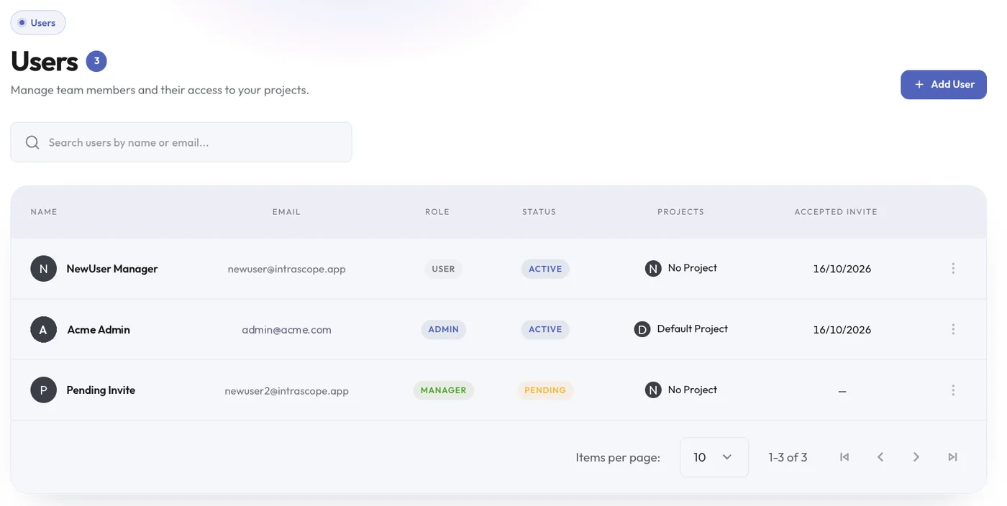The height and width of the screenshot is (506, 1007).
Task: Click NewUser Manager's N avatar
Action: [x=43, y=269]
